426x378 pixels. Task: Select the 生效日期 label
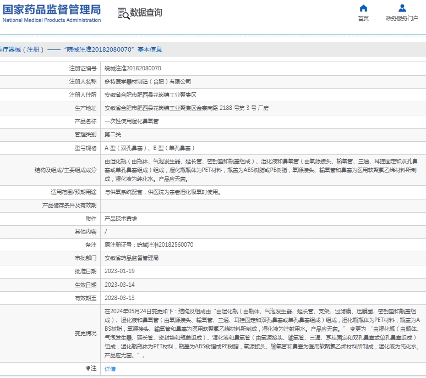(85, 285)
